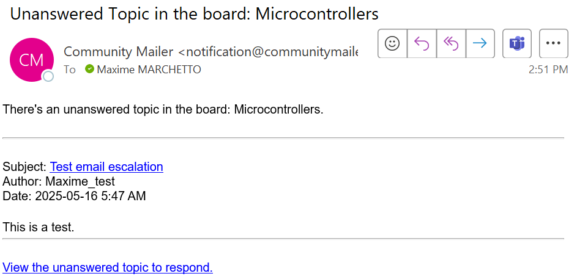Click the Author: Maxime_test line
Image resolution: width=577 pixels, height=279 pixels.
point(59,181)
